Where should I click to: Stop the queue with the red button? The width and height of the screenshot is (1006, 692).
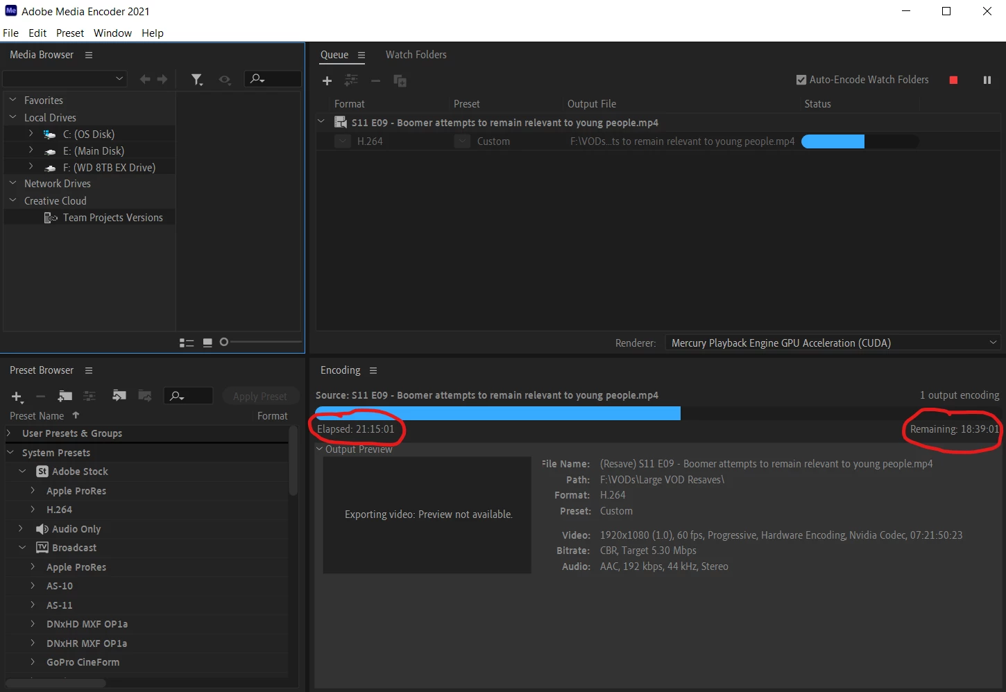(x=953, y=80)
